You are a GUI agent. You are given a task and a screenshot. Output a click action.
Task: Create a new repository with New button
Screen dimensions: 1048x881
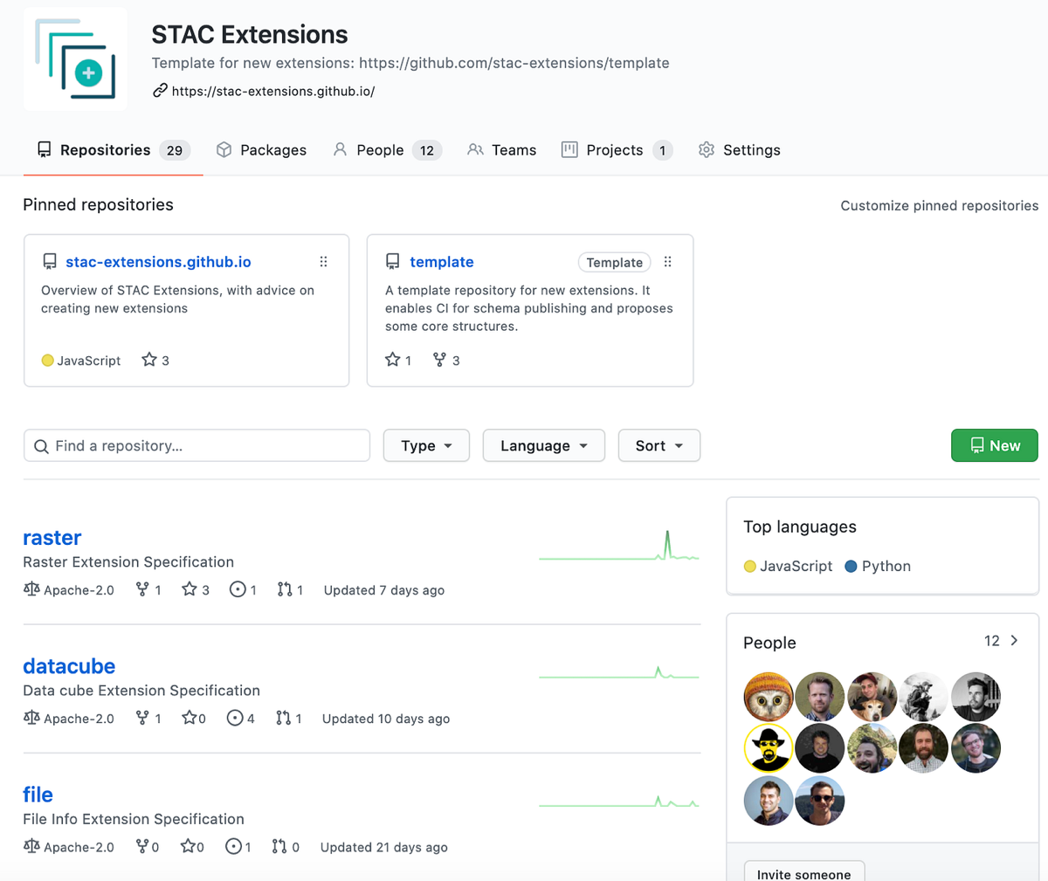pos(995,445)
